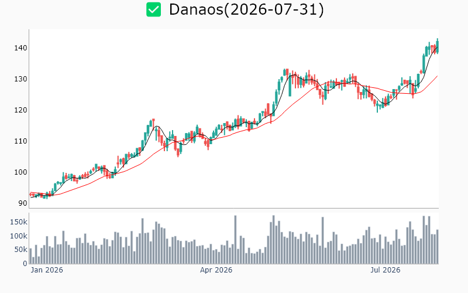Click the chart title Danaos(2026-07-31)
468x293 pixels.
(246, 9)
